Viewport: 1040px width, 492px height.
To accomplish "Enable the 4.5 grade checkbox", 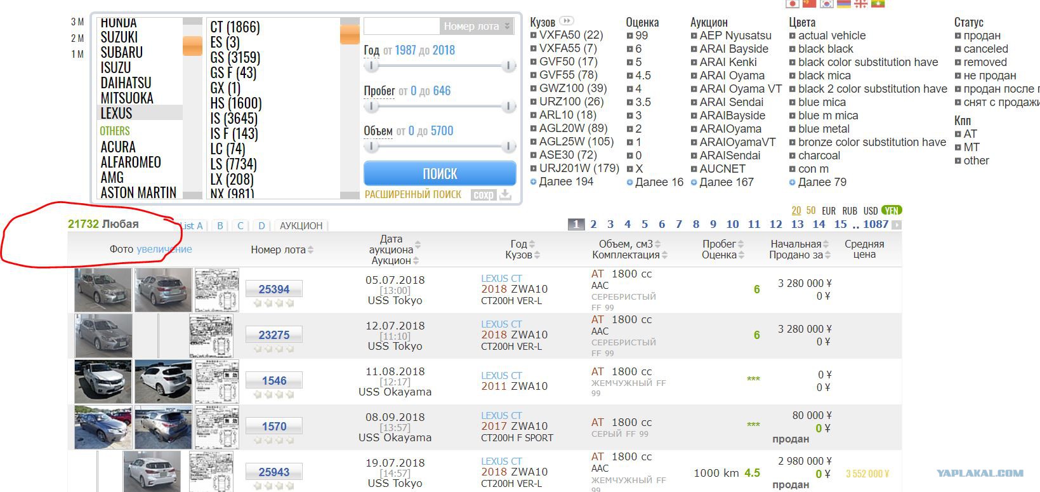I will pyautogui.click(x=629, y=76).
